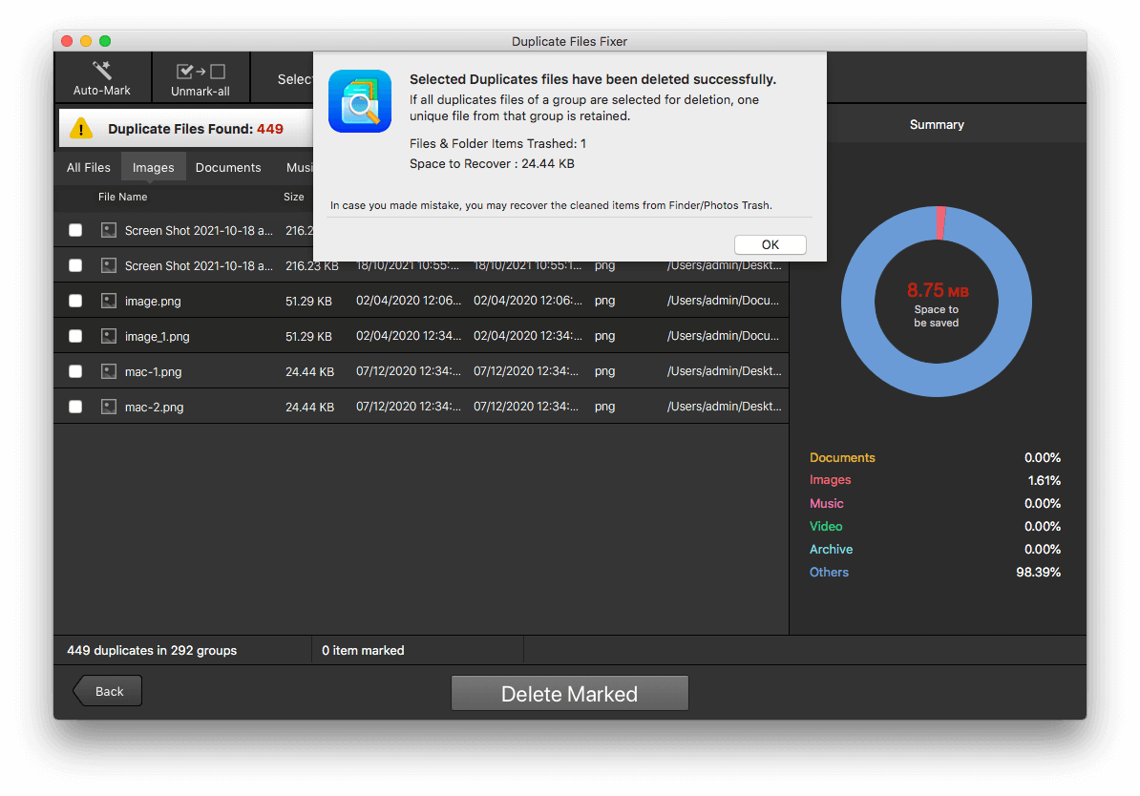Screen dimensions: 1140x796
Task: Click the yellow minimize window button
Action: 86,41
